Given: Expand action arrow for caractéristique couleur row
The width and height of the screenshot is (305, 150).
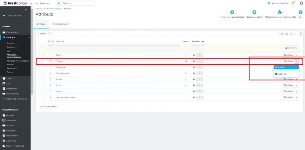Looking at the screenshot, I should (x=297, y=97).
